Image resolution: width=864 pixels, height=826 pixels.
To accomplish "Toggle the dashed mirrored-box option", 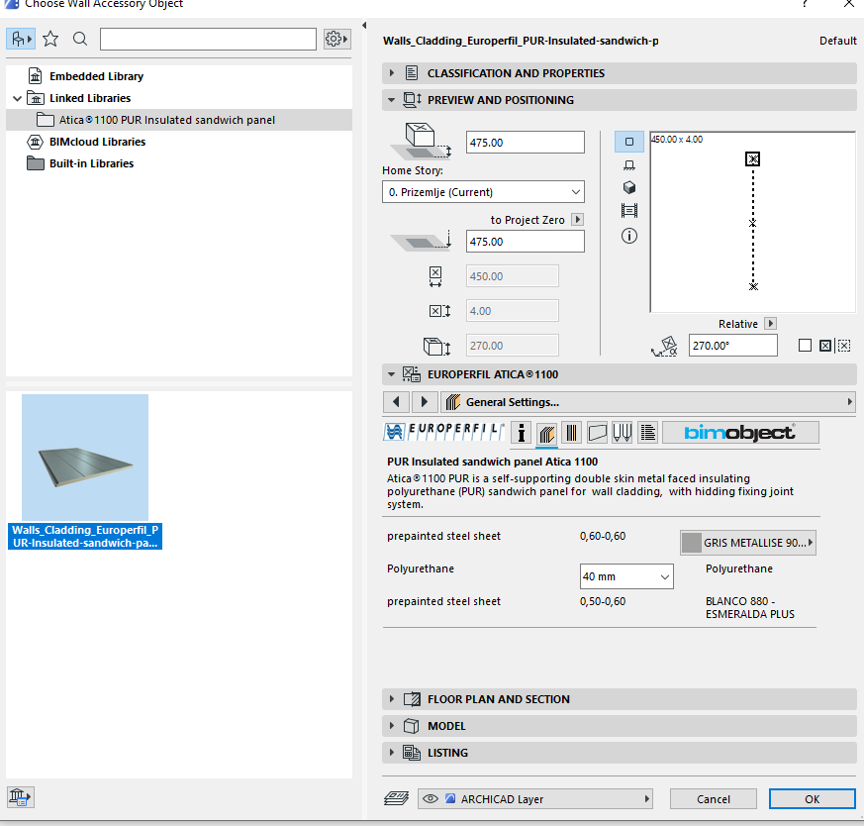I will [x=843, y=346].
